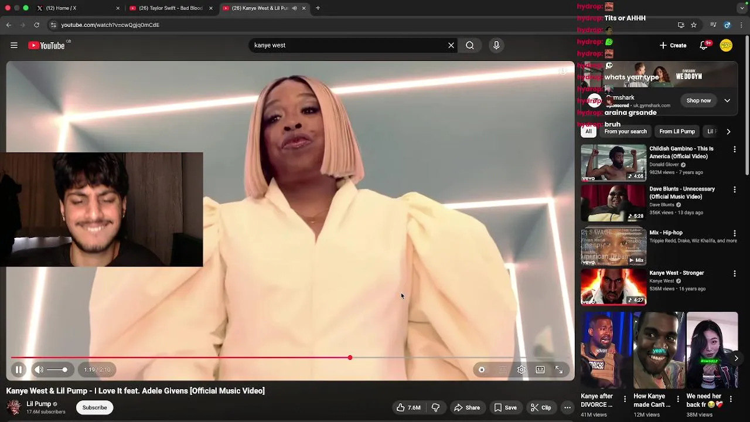Open options for This Is America video
Image resolution: width=750 pixels, height=422 pixels.
(x=734, y=149)
